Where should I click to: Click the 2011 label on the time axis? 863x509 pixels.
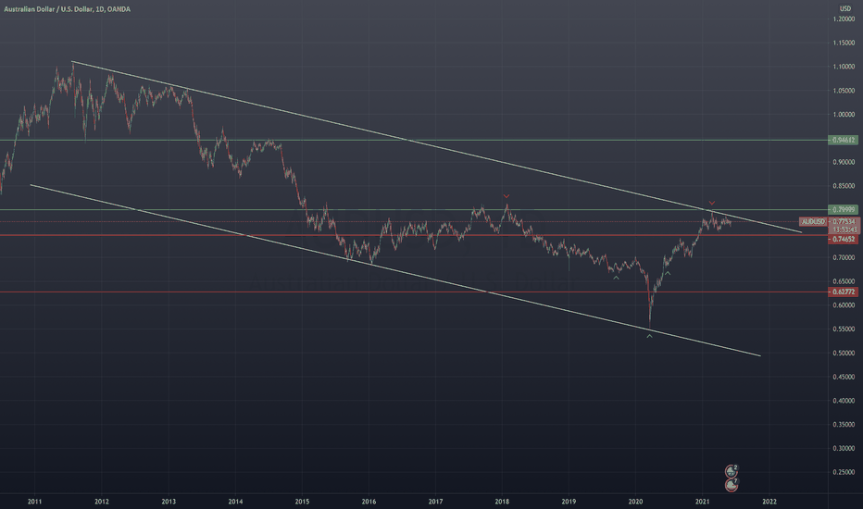pos(34,502)
